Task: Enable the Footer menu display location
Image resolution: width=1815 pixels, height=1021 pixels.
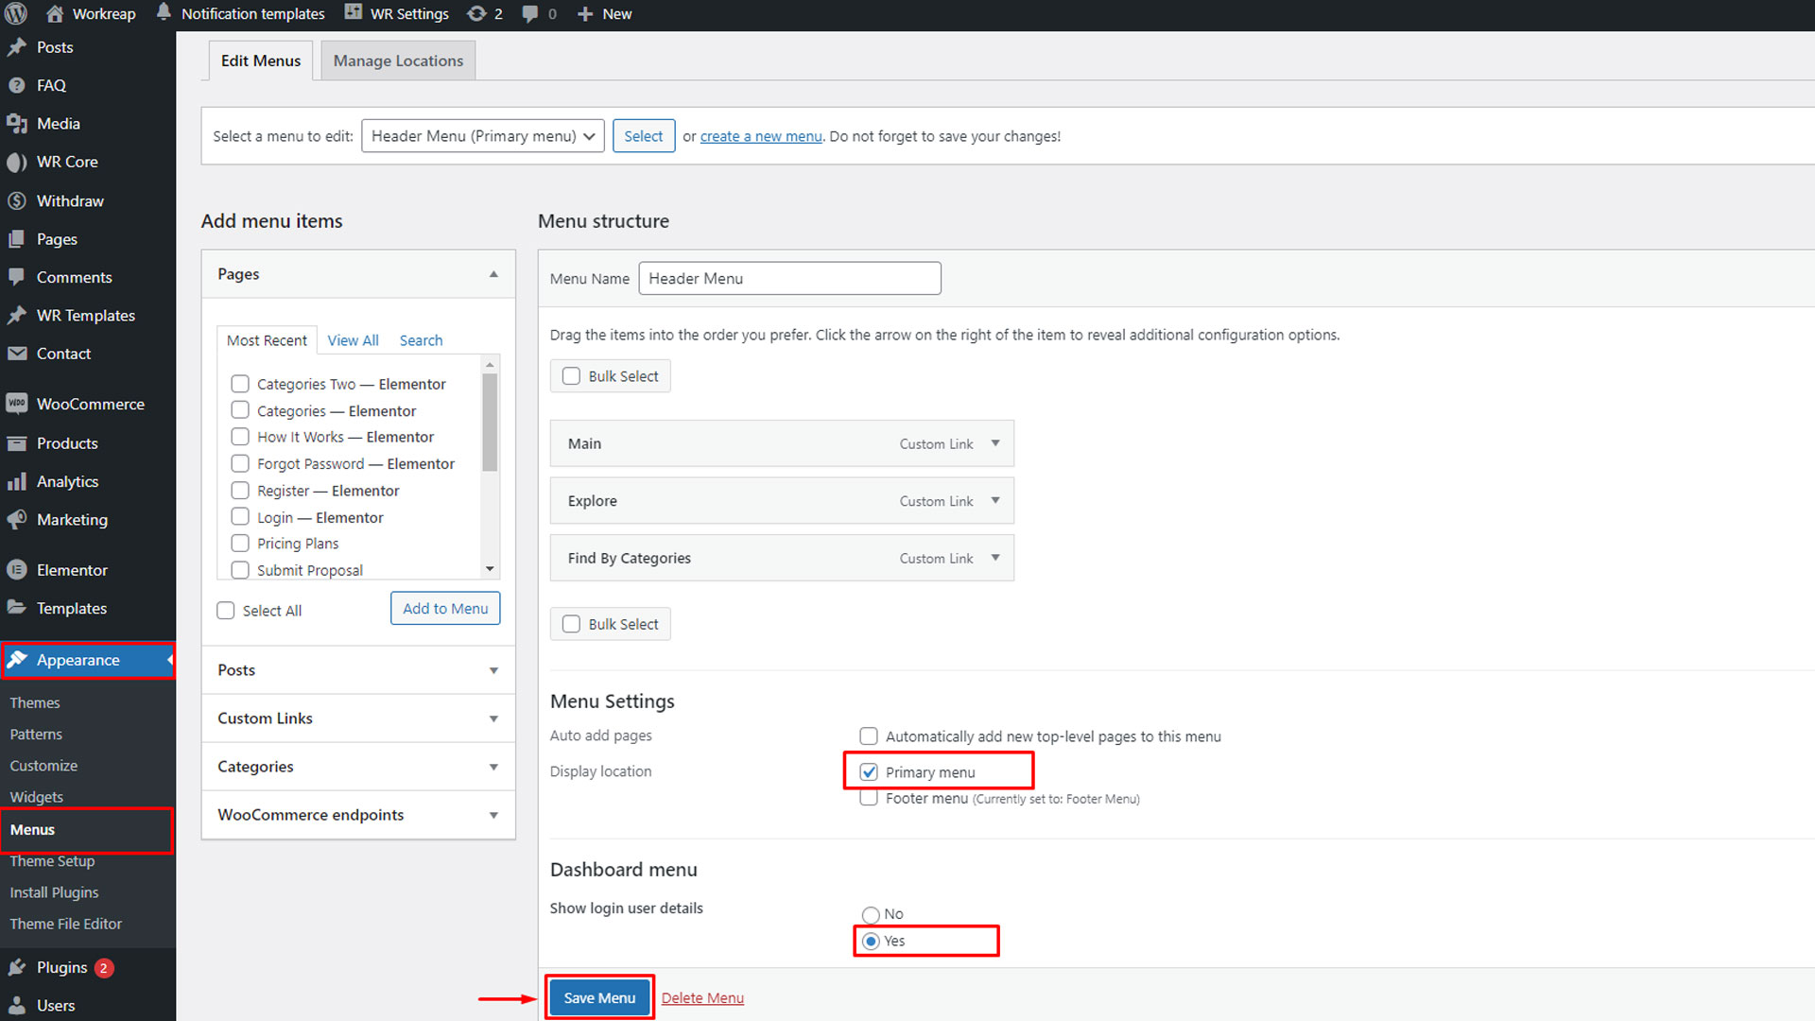Action: click(x=869, y=799)
